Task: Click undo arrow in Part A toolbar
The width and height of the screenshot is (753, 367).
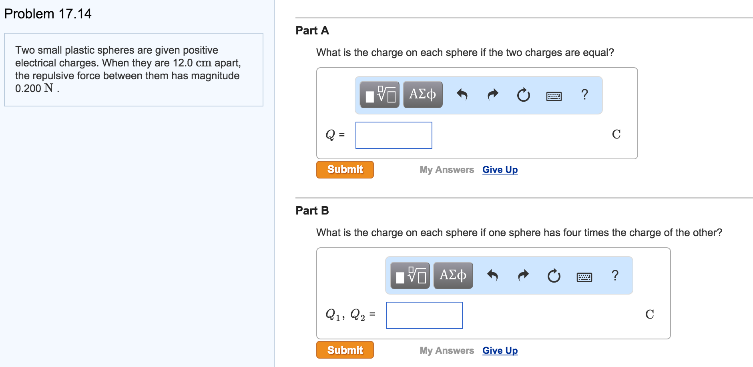Action: (x=462, y=95)
